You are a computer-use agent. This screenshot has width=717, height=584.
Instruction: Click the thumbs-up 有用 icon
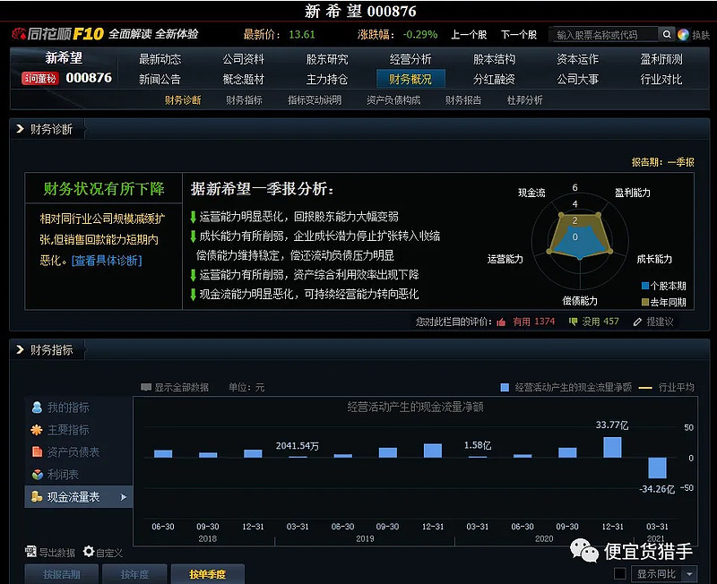(x=501, y=322)
